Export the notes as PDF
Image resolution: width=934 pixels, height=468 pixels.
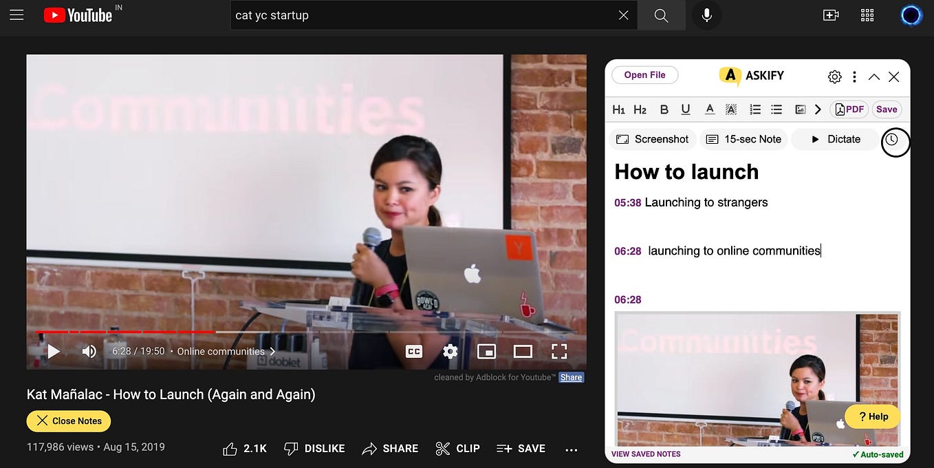click(849, 109)
